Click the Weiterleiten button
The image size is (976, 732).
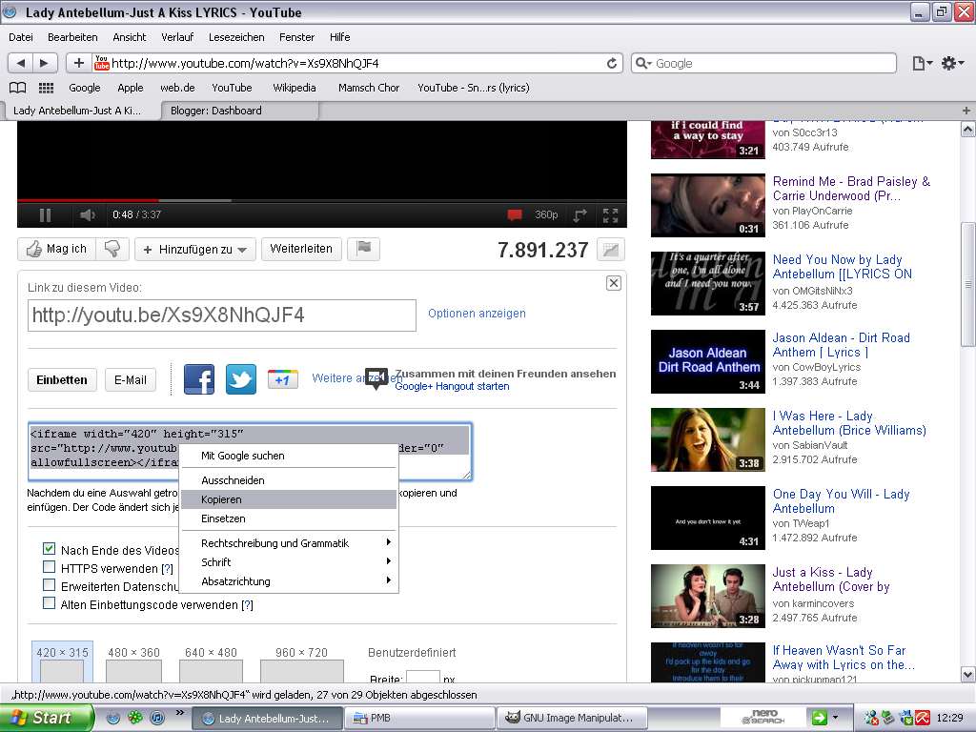pos(301,249)
